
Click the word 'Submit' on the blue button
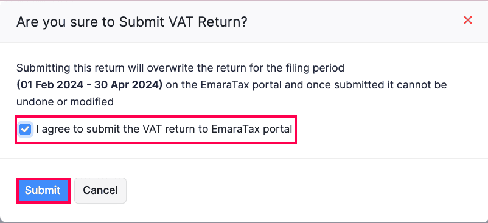pos(43,190)
